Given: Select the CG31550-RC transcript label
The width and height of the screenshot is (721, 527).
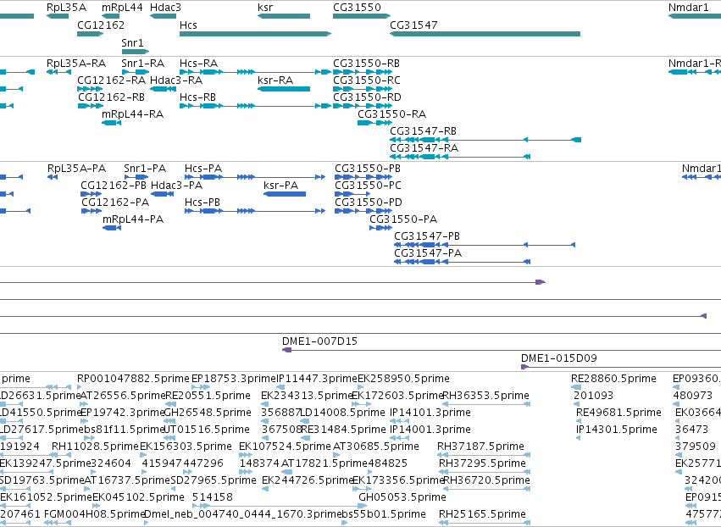Looking at the screenshot, I should [367, 80].
